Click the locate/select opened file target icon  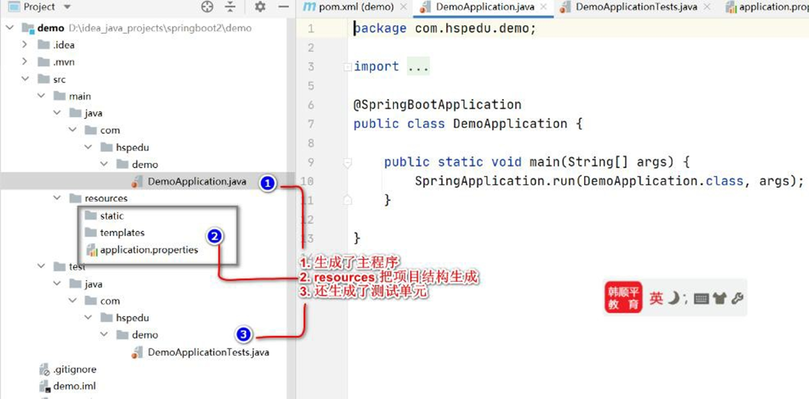(x=207, y=7)
